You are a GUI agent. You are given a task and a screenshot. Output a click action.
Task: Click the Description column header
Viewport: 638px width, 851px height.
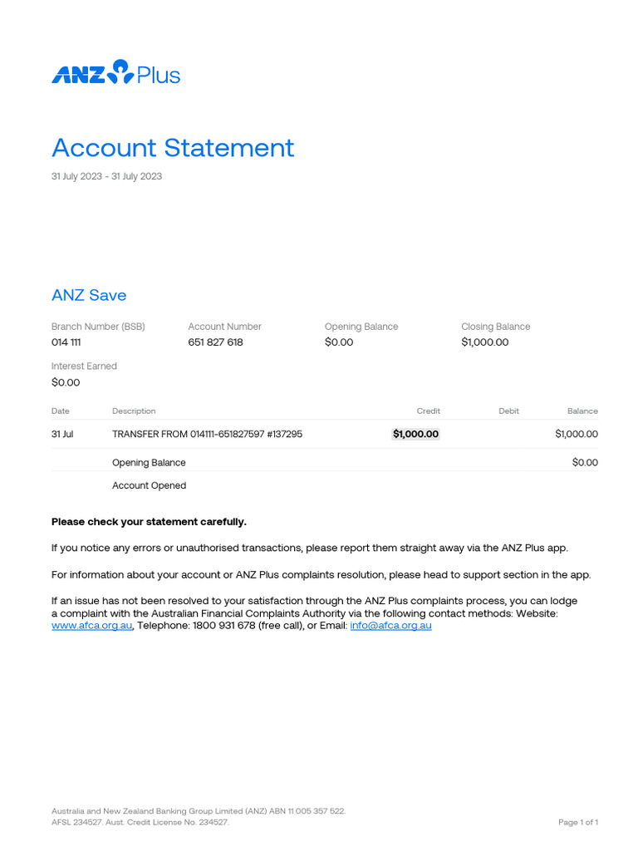pos(134,411)
